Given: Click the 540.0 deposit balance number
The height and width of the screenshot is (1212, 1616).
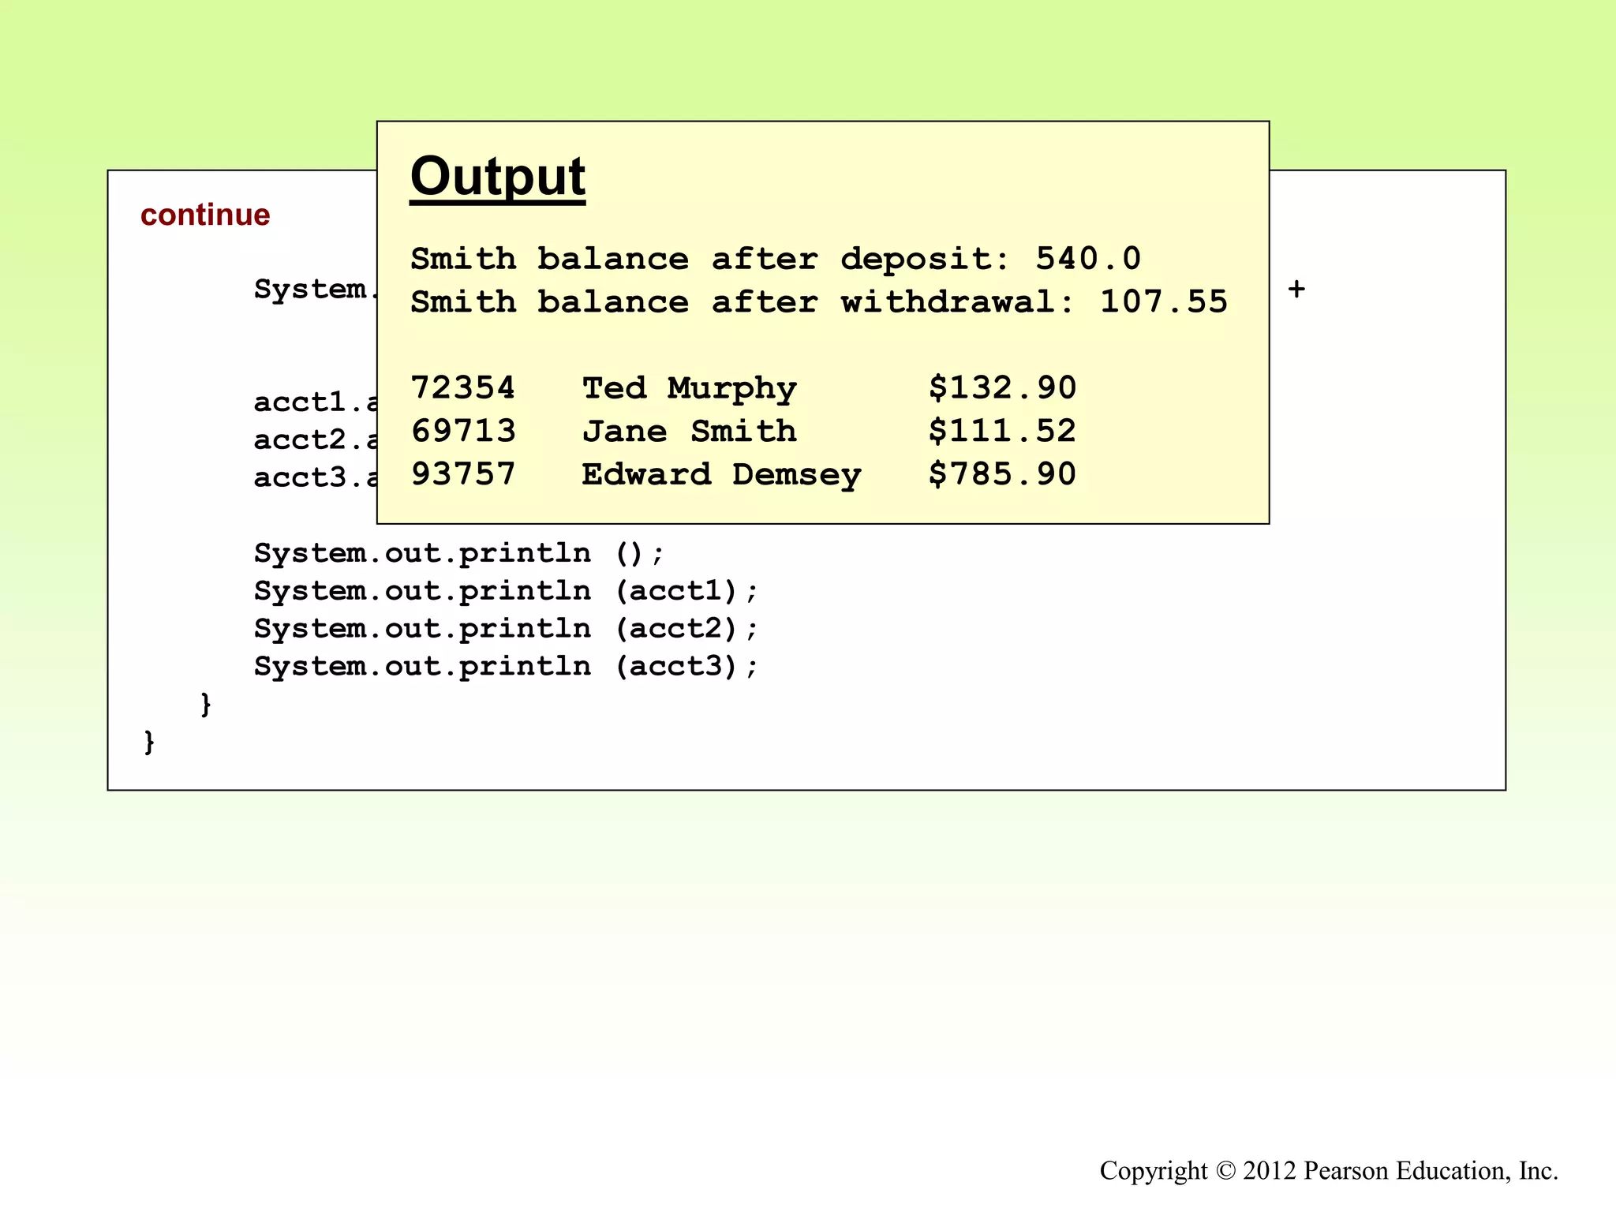Looking at the screenshot, I should click(x=1088, y=259).
